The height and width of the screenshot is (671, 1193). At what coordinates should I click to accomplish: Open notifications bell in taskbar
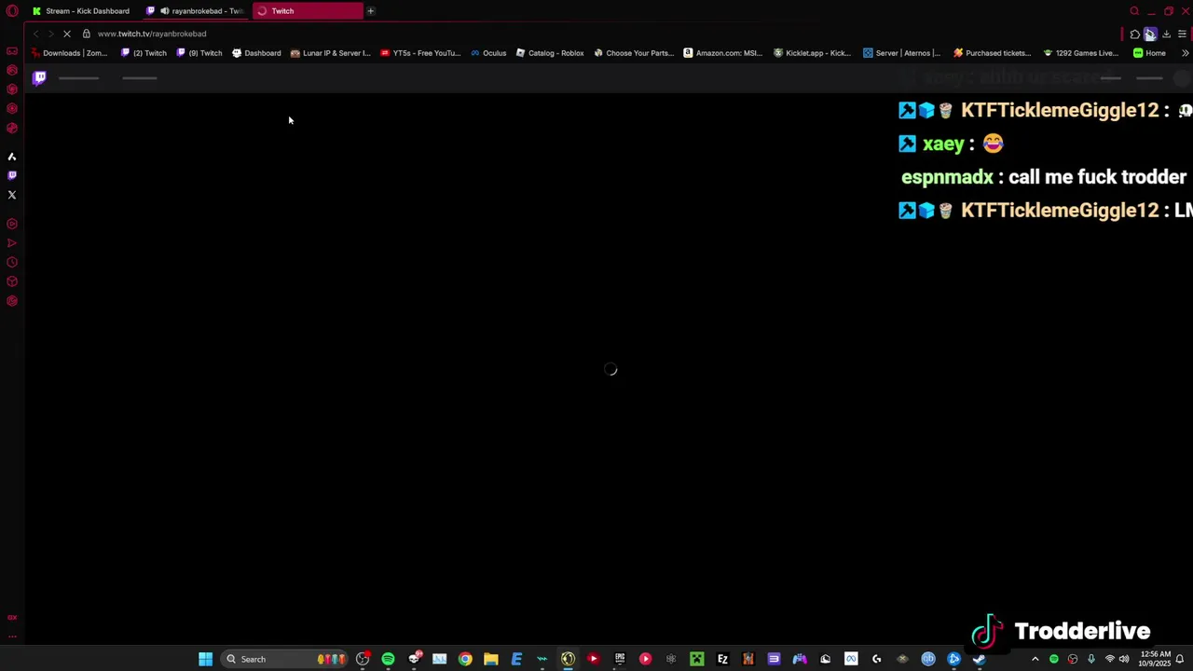pyautogui.click(x=1180, y=659)
